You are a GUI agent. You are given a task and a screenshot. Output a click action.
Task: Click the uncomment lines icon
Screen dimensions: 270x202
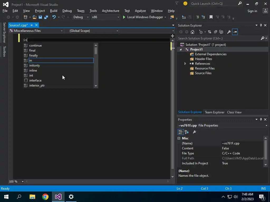tap(203, 17)
